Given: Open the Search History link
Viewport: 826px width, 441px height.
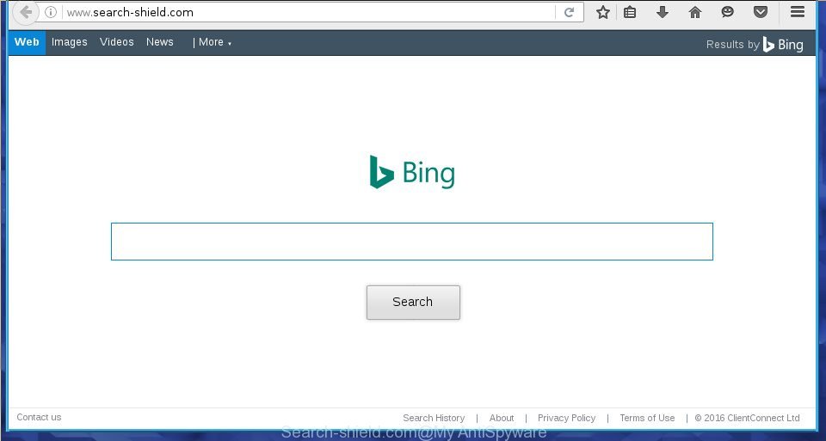Looking at the screenshot, I should click(434, 418).
